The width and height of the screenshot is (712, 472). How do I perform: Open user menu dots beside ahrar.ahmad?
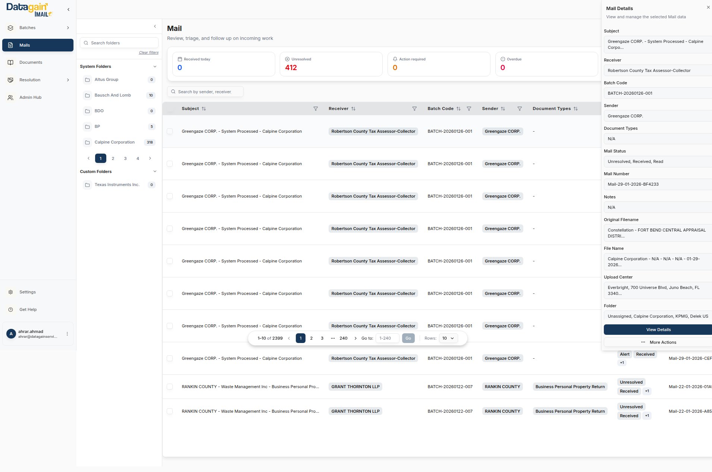point(67,334)
